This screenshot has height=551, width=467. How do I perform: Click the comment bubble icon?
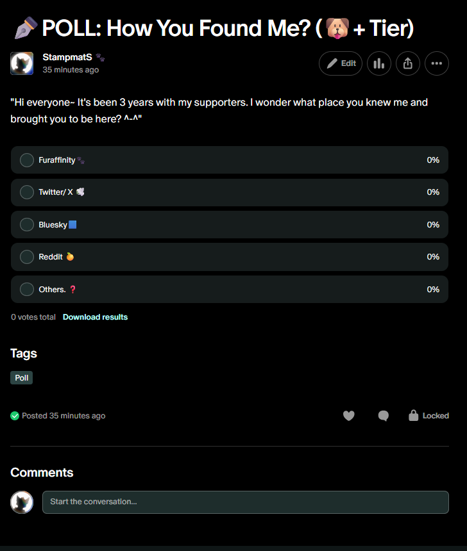[x=384, y=416]
